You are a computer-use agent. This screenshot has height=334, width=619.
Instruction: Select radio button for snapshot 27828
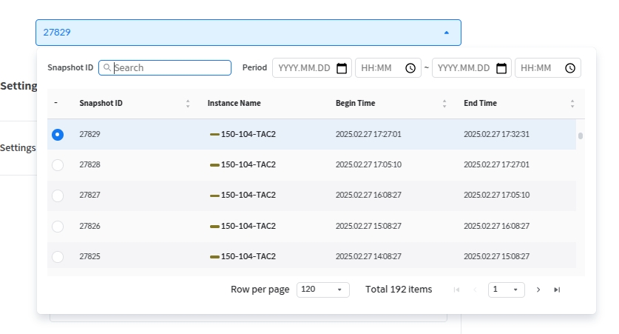click(x=58, y=165)
